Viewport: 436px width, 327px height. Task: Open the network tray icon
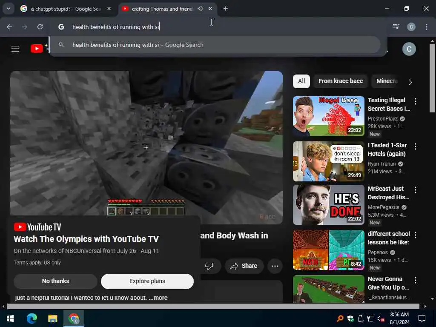coord(371,318)
